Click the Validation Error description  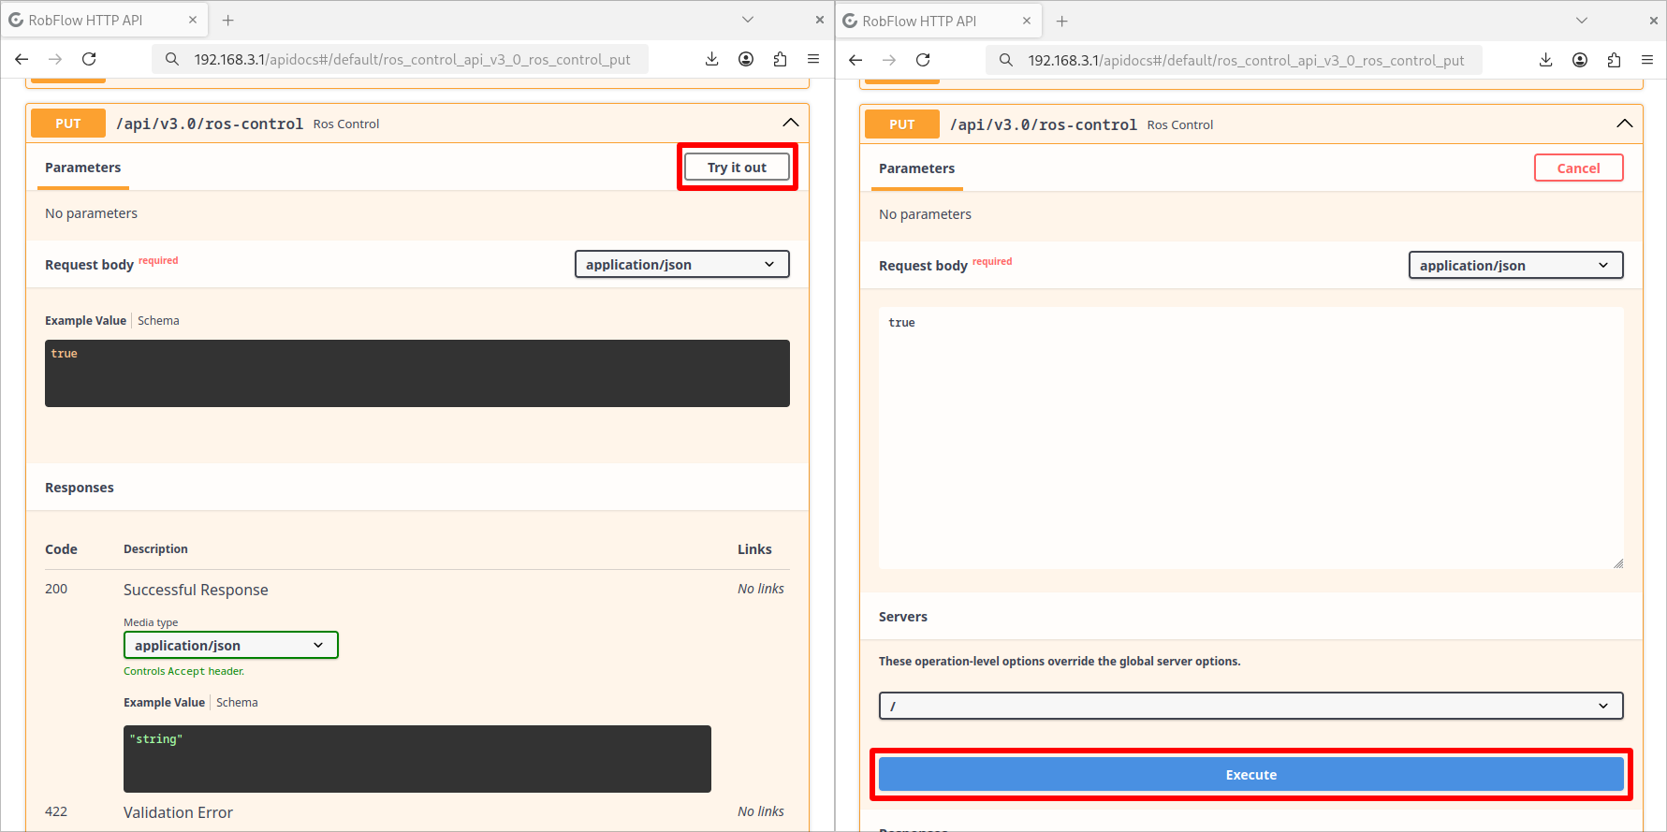[178, 812]
